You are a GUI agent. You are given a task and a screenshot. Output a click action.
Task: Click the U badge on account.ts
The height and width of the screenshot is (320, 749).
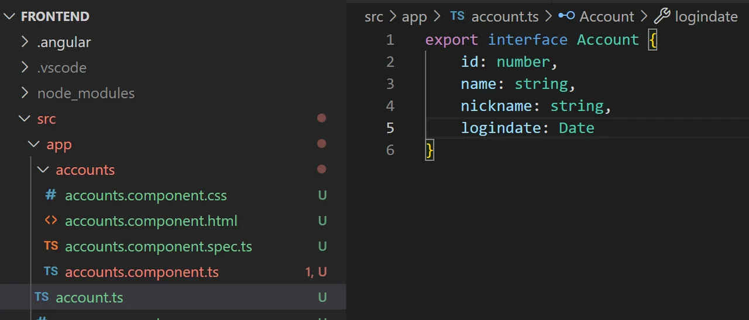[x=322, y=298]
